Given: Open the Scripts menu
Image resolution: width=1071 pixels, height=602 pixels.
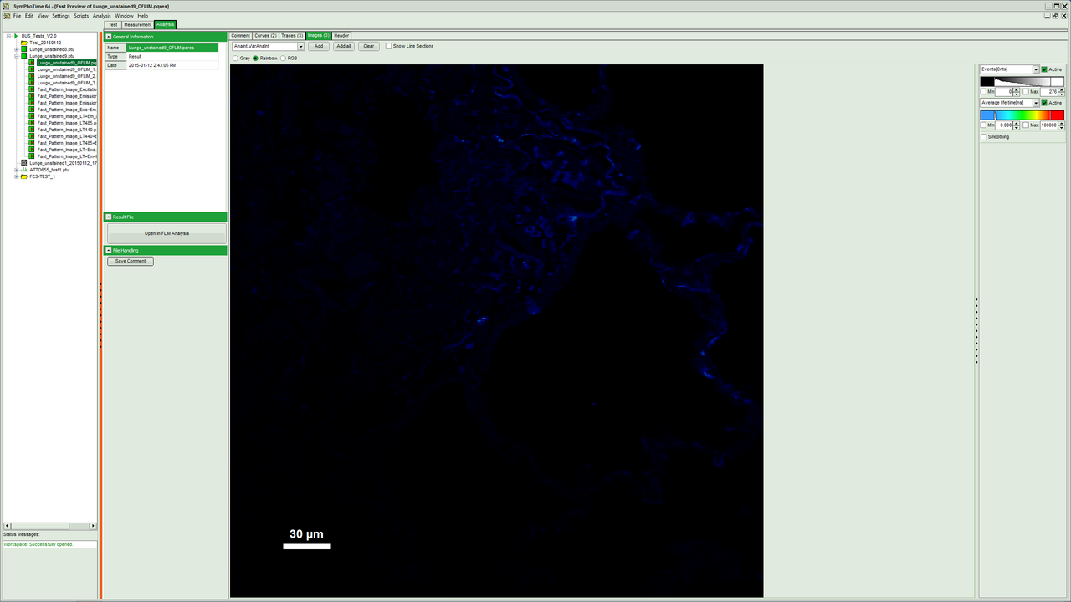Looking at the screenshot, I should click(81, 16).
